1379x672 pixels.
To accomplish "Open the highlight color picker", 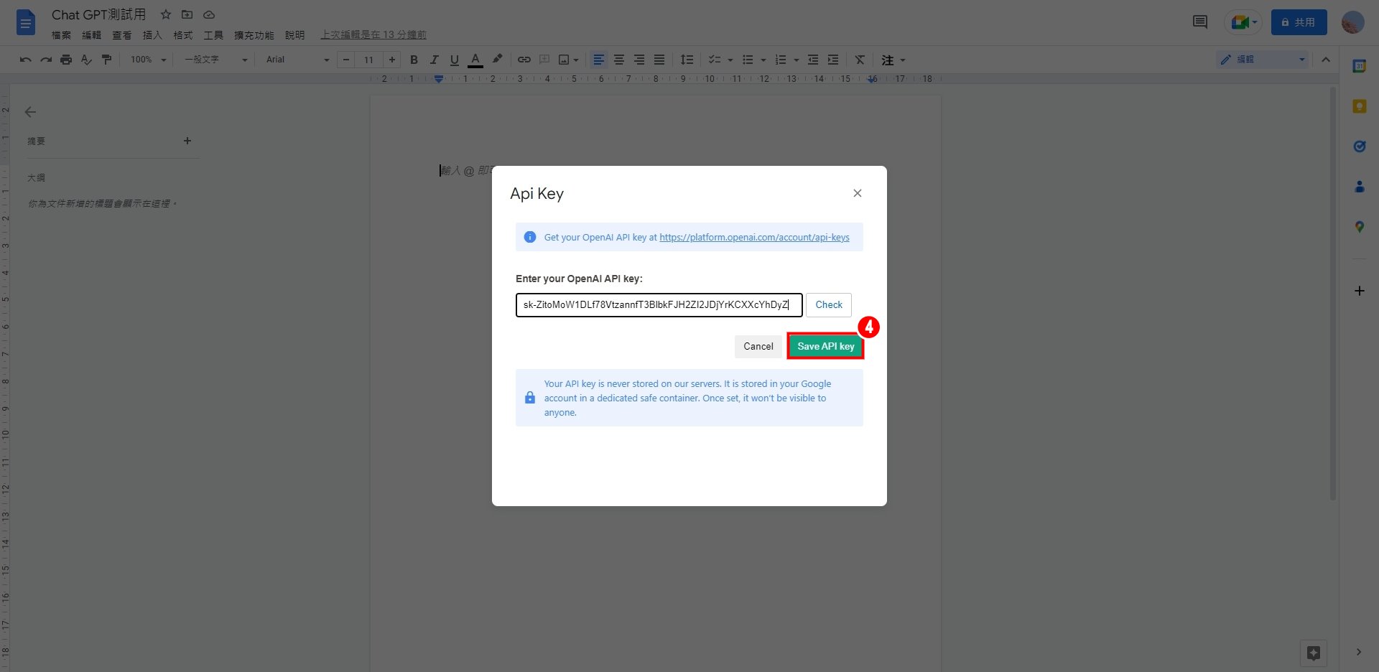I will [496, 60].
